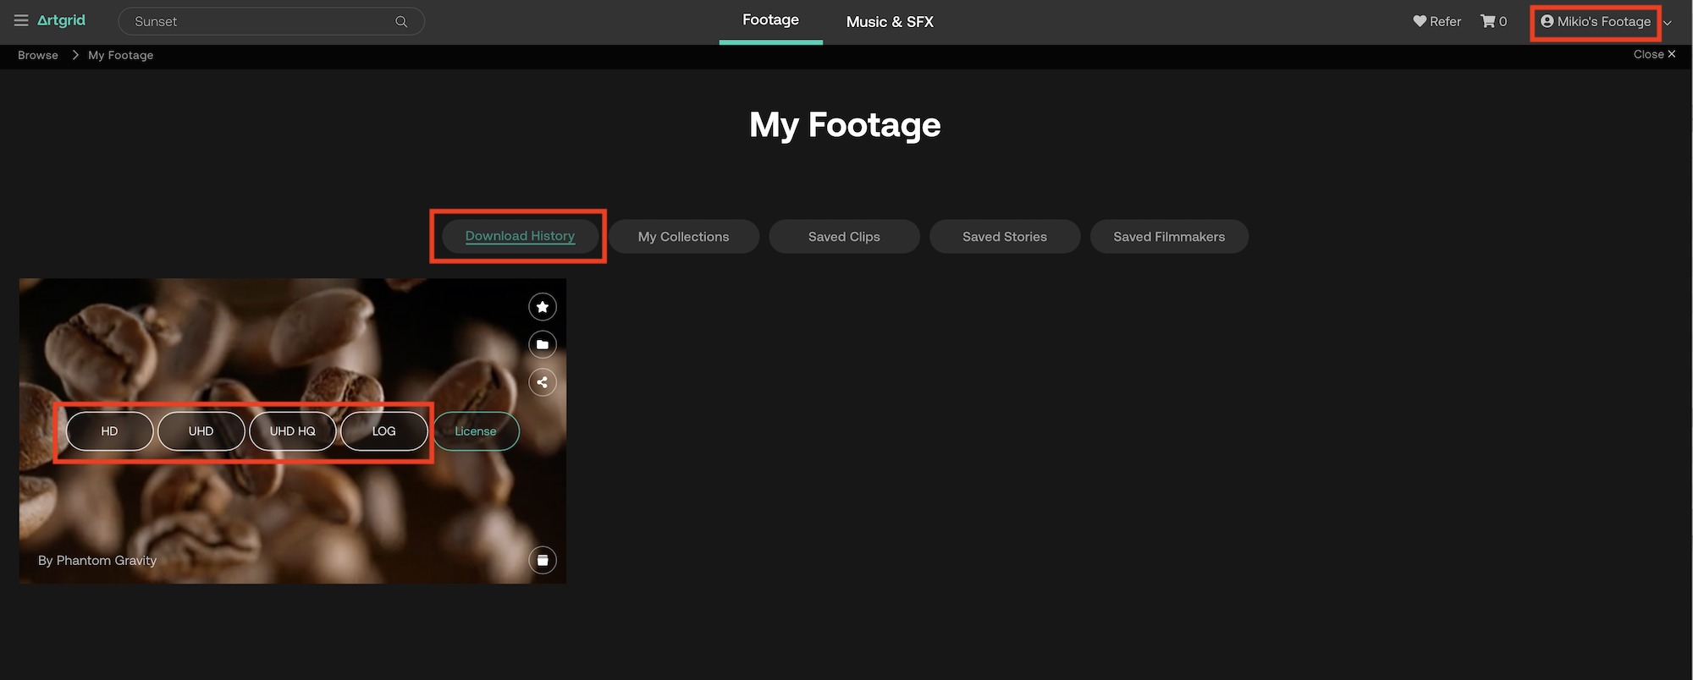Switch to Music & SFX tab

[x=890, y=22]
